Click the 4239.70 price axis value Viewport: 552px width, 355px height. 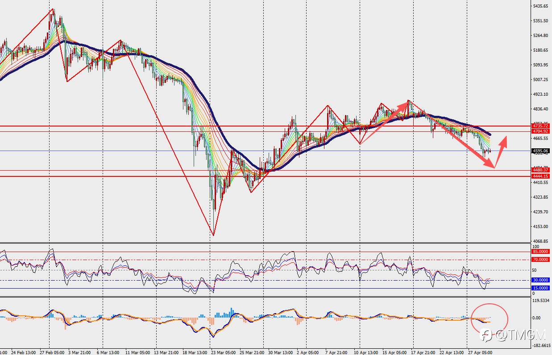[x=540, y=212]
